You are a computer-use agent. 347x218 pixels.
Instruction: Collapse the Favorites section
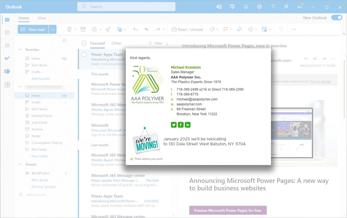click(x=20, y=50)
